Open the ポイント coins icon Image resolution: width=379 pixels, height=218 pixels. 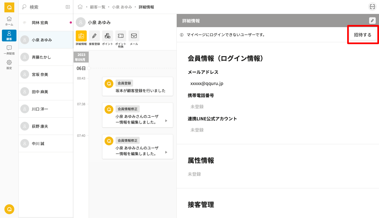[x=108, y=36]
